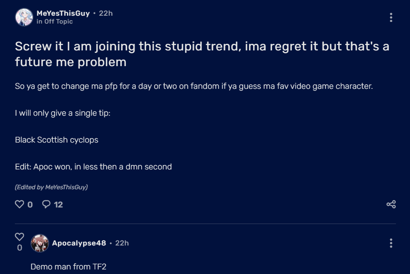Click the post's like count of 0
The height and width of the screenshot is (274, 410).
[30, 205]
